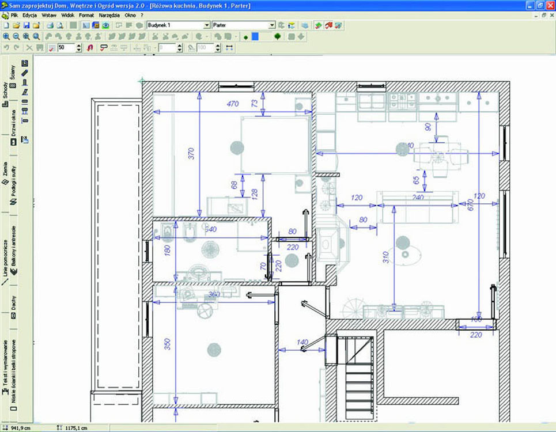Click the Zoom in magnifier icon
This screenshot has height=432, width=556.
pyautogui.click(x=6, y=37)
